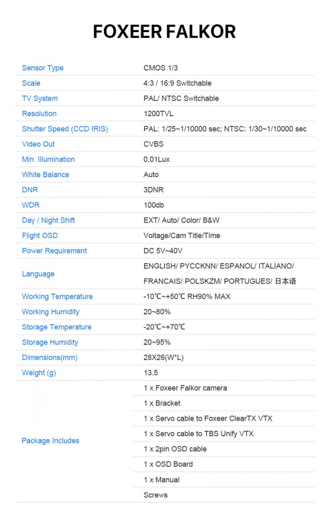Select the 1 x OSD Board entry
Image resolution: width=330 pixels, height=519 pixels.
pos(168,464)
